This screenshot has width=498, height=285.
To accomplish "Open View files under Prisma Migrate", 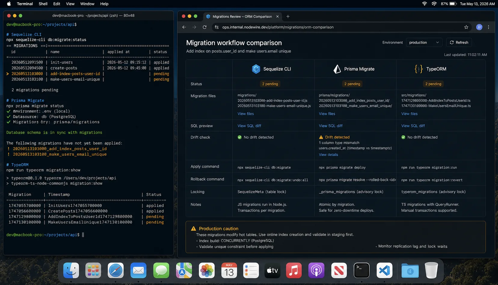I will 327,114.
